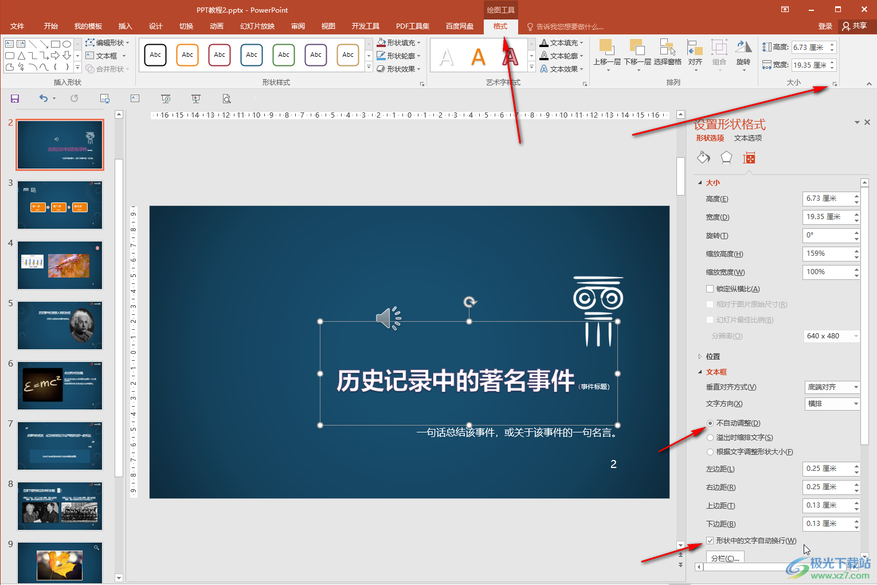Click the height field in format pane
The height and width of the screenshot is (585, 877).
(828, 198)
